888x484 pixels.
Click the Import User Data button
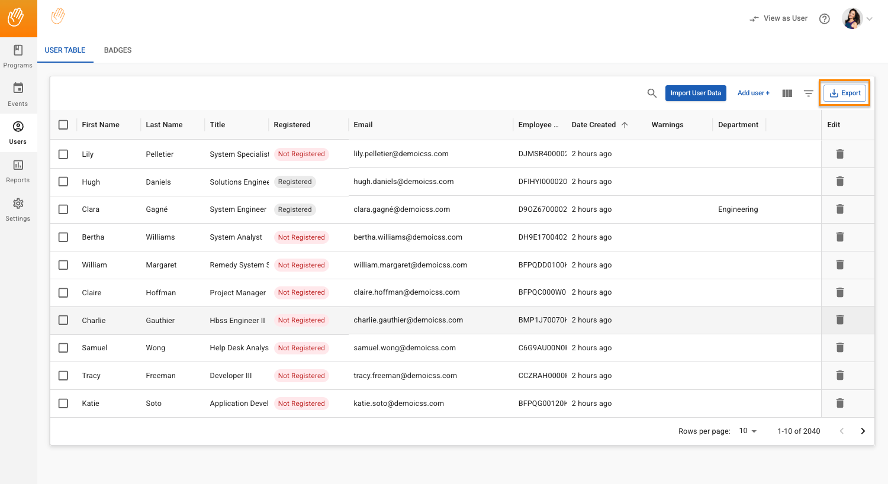696,93
